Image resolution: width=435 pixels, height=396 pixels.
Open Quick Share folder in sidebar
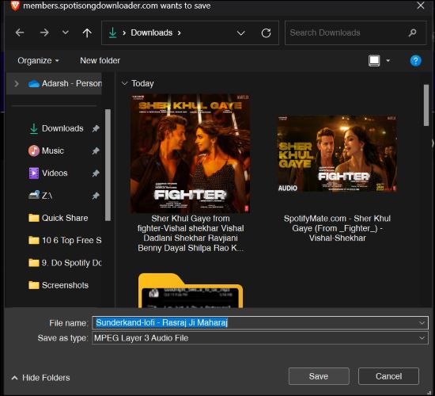pos(59,218)
